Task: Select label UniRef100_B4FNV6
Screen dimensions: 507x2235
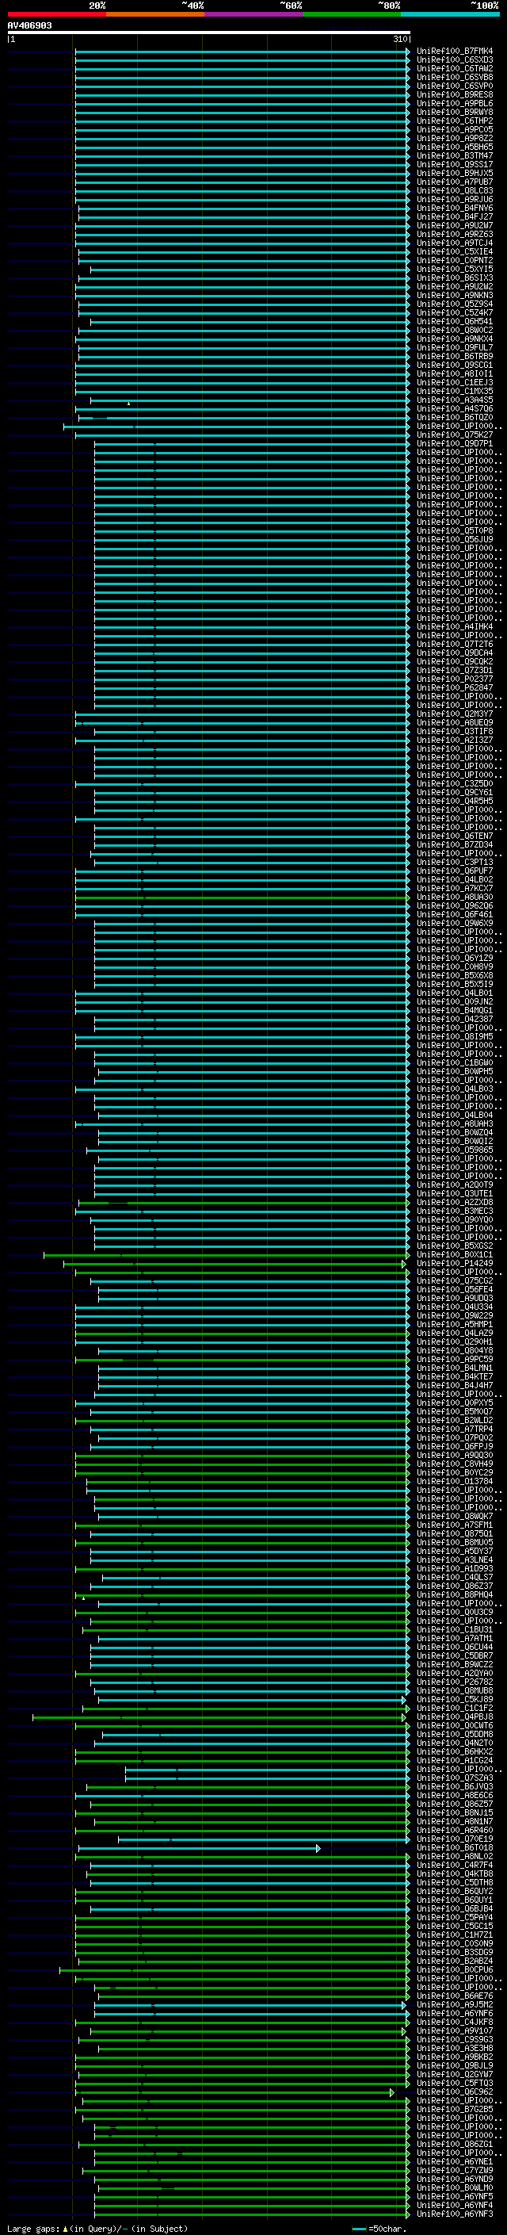Action: click(454, 209)
